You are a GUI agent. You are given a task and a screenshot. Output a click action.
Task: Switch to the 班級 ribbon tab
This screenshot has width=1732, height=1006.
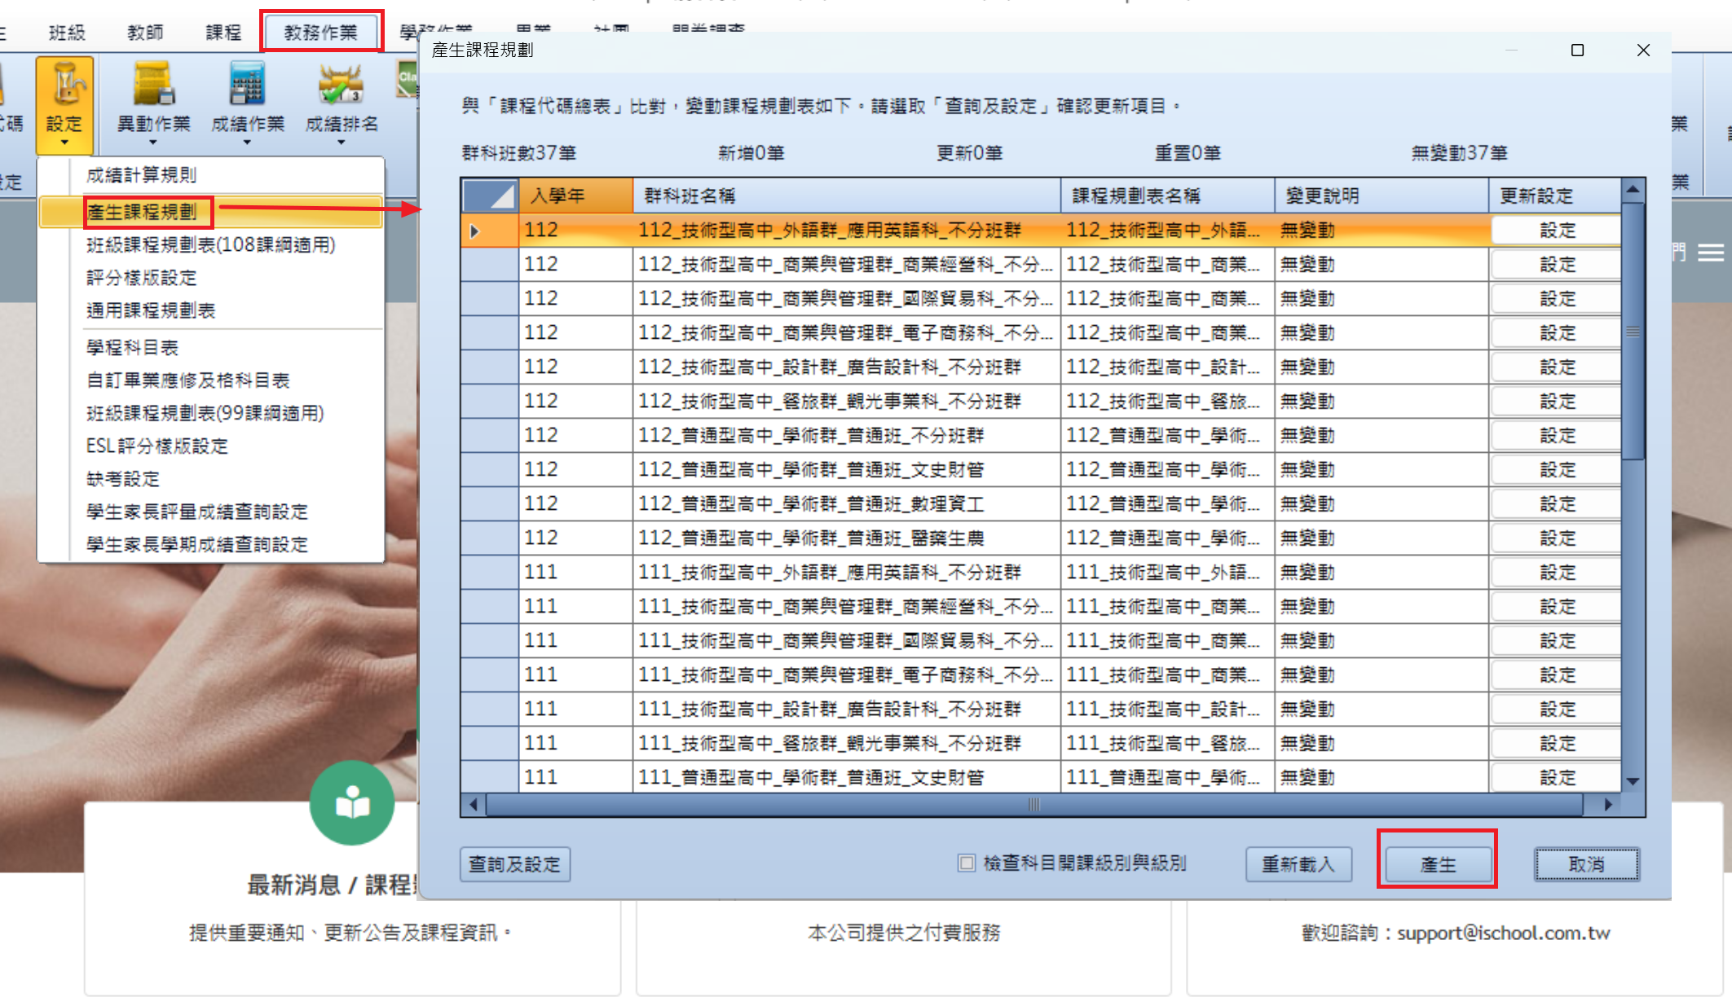pyautogui.click(x=67, y=33)
